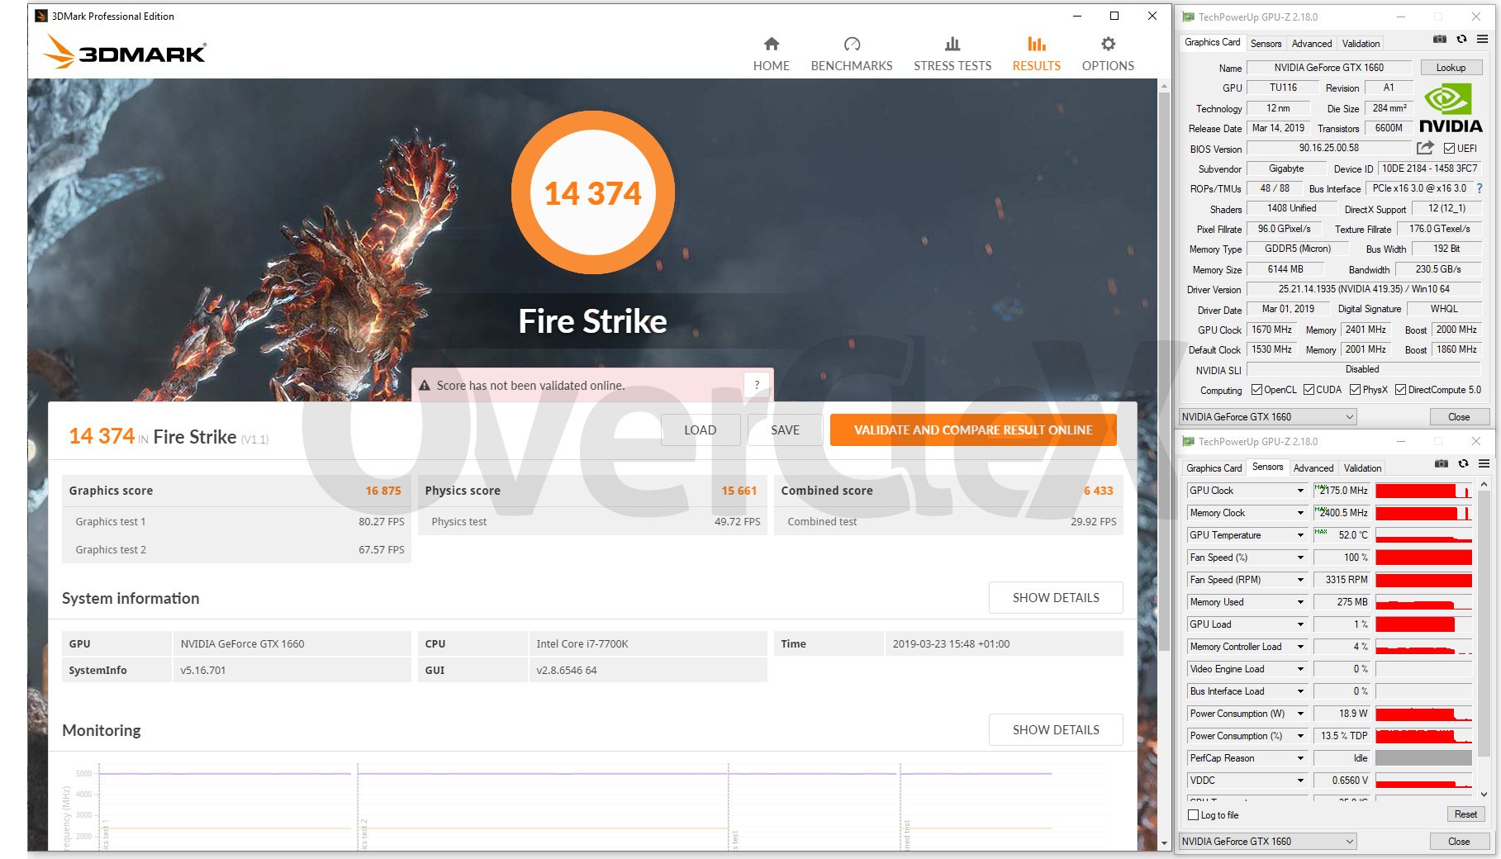
Task: Click the Bus Interface question mark icon
Action: click(1479, 188)
